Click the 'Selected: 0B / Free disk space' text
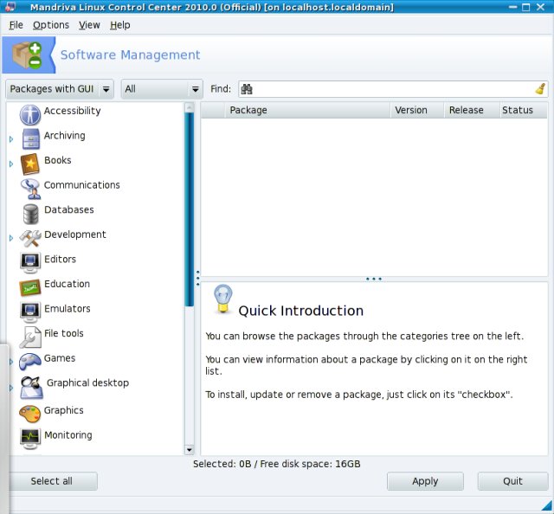Screen dimensions: 554x514 coord(277,464)
